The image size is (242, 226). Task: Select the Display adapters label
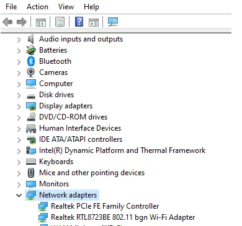(66, 106)
